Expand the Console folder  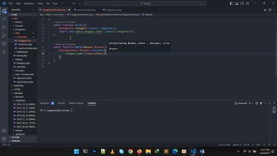pos(19,26)
